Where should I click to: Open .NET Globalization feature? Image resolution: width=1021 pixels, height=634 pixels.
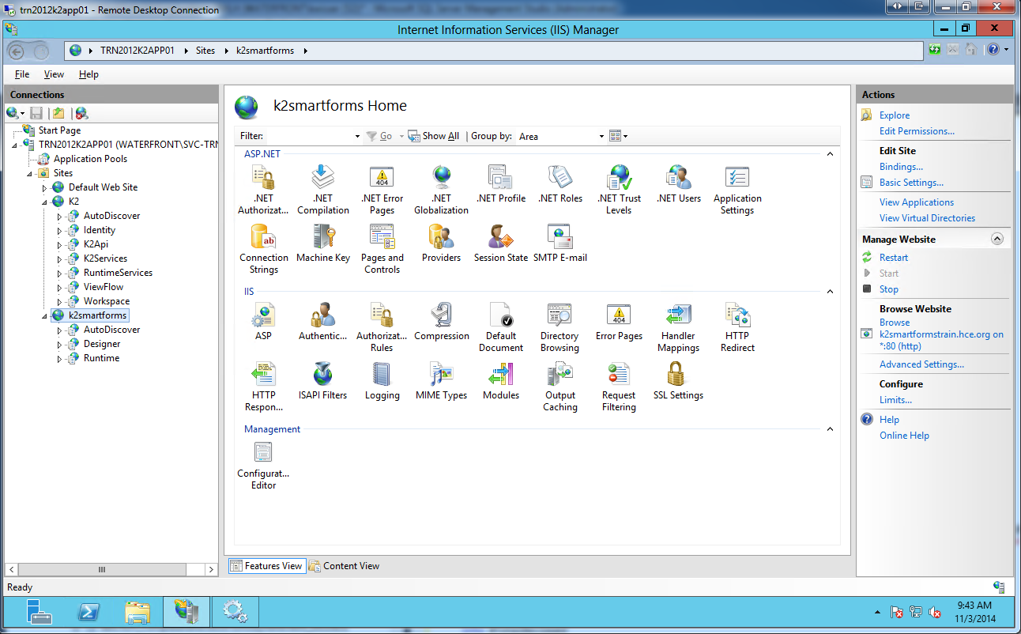tap(441, 190)
